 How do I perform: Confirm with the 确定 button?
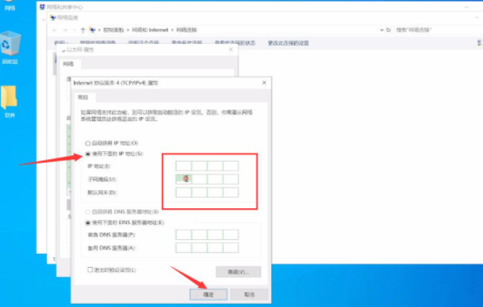click(208, 295)
